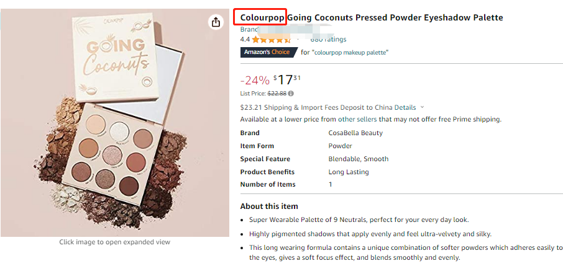563x266 pixels.
Task: Expand the shipping Details chevron
Action: (423, 107)
